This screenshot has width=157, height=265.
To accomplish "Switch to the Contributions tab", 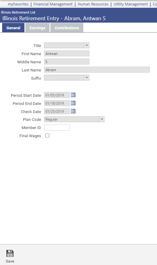I will point(67,28).
